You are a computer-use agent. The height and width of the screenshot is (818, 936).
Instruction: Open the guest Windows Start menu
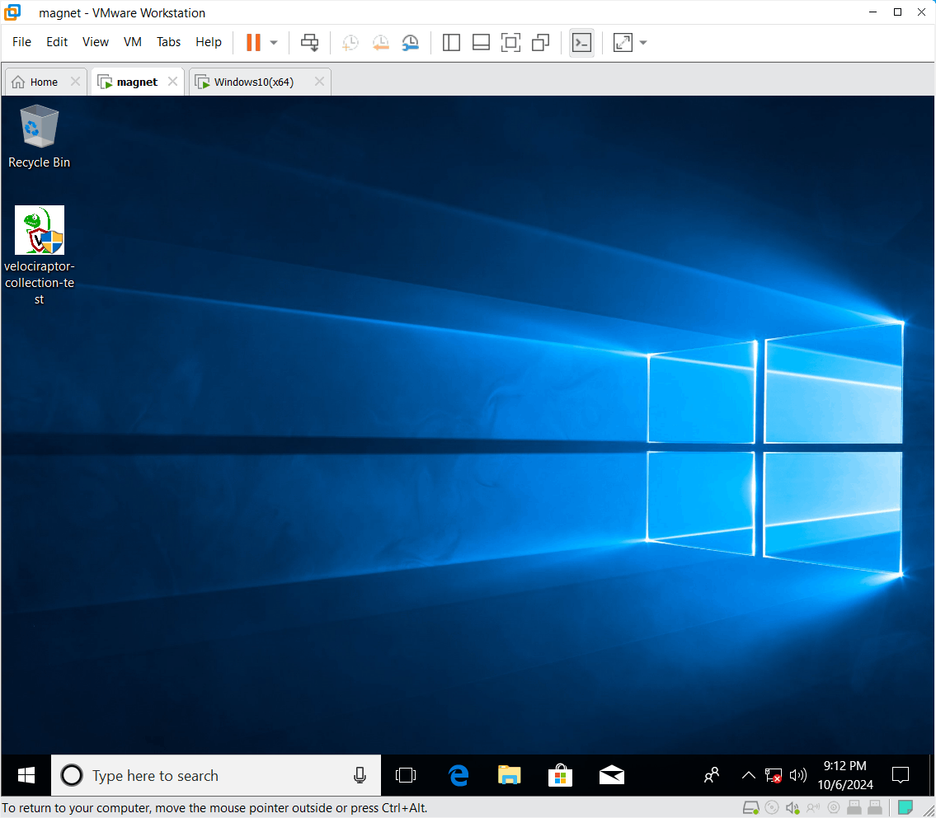26,776
